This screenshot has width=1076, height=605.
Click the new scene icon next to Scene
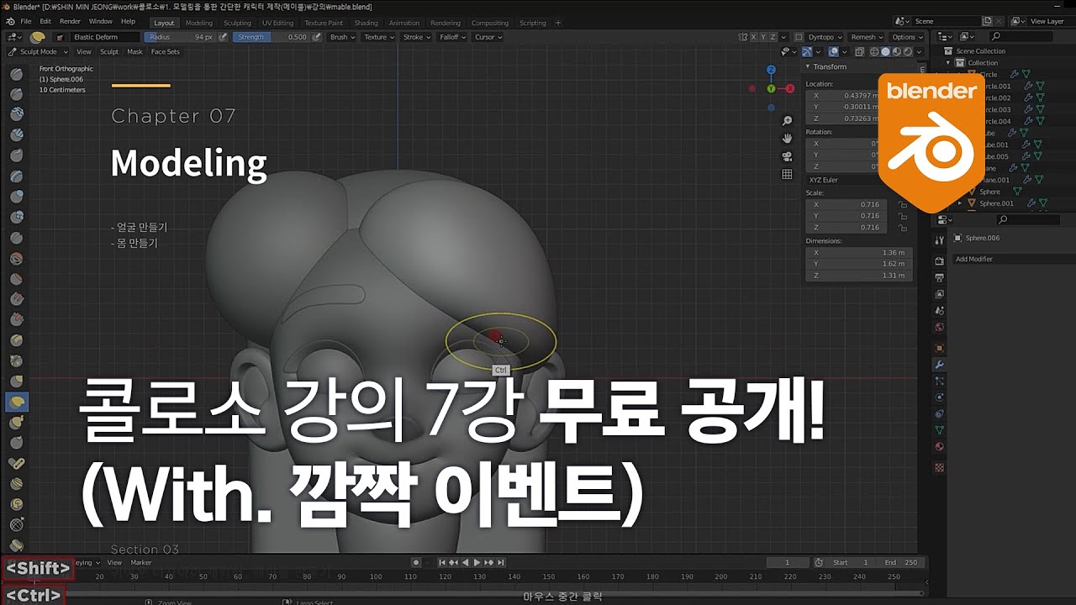click(x=988, y=21)
